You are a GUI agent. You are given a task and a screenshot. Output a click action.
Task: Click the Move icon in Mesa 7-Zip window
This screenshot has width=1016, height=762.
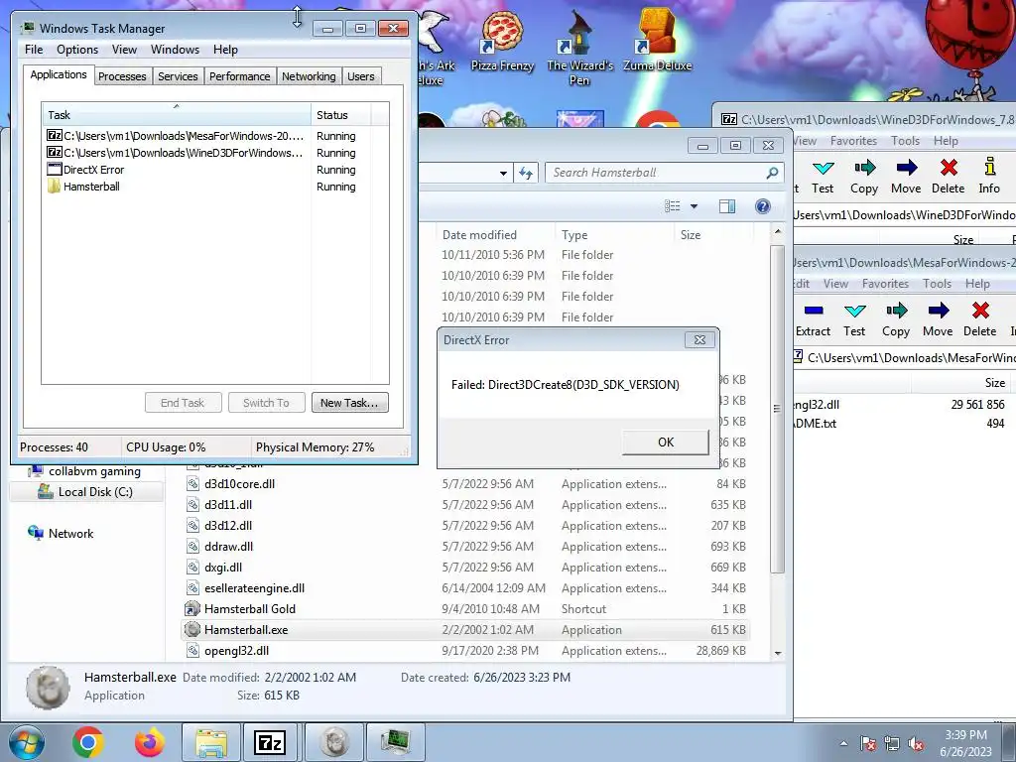point(938,319)
